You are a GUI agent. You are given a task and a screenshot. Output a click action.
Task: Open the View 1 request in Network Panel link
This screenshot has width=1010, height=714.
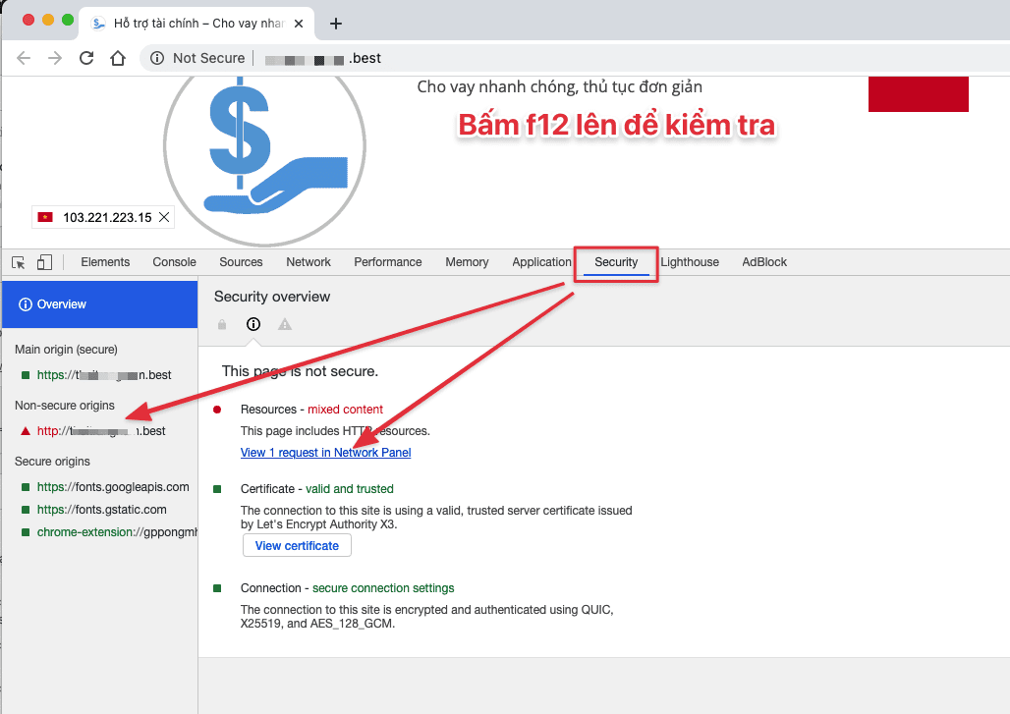pos(325,452)
